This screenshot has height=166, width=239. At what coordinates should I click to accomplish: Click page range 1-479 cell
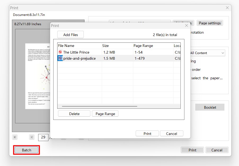pos(140,58)
